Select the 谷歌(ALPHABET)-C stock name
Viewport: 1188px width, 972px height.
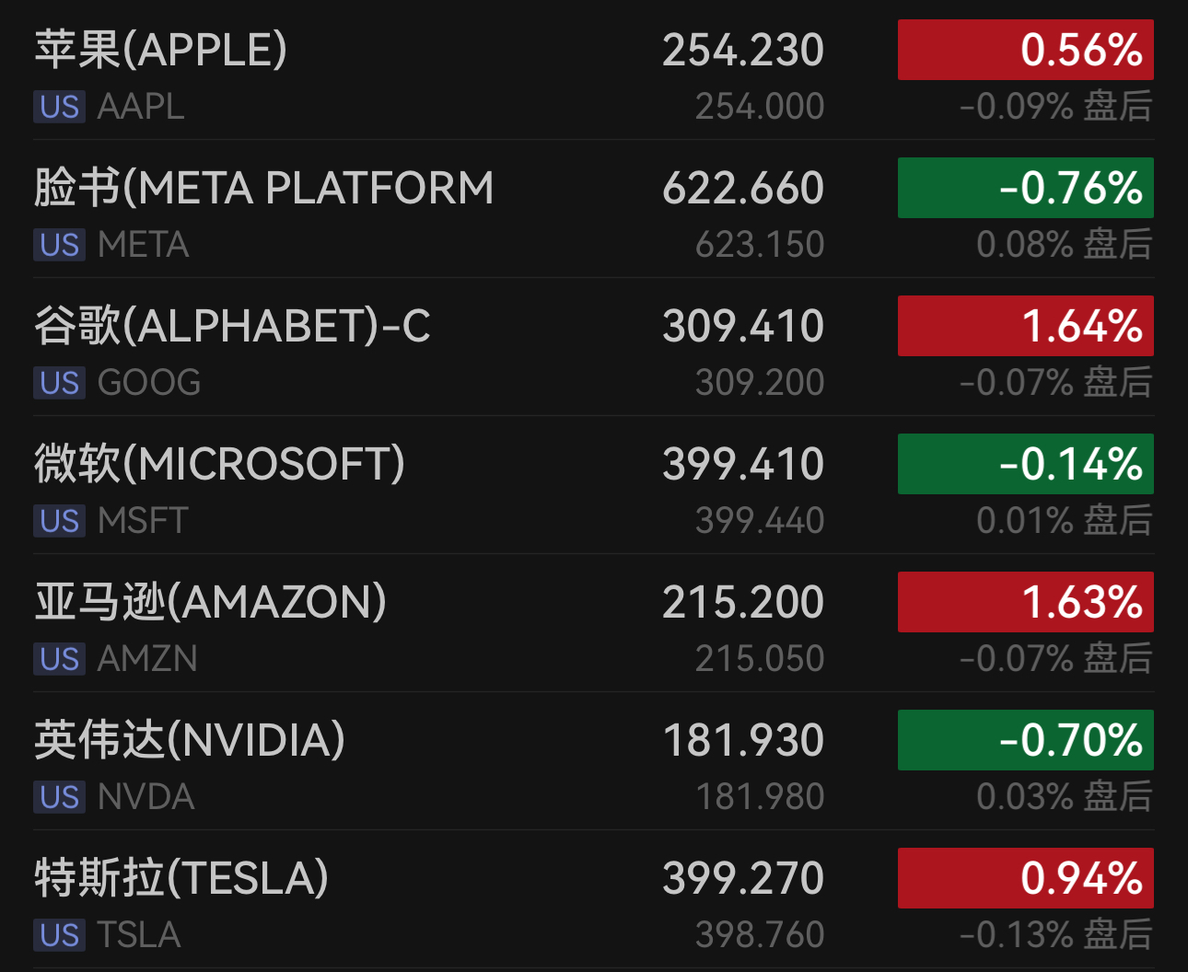coord(232,326)
